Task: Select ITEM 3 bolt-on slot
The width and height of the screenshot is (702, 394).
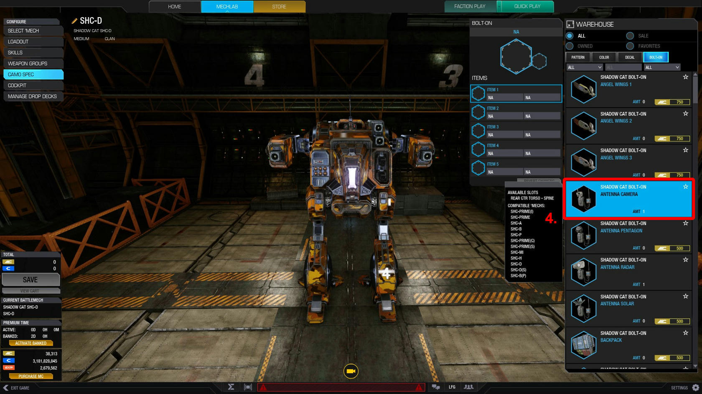Action: 516,131
